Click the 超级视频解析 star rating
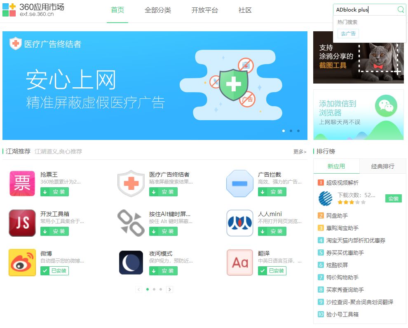The height and width of the screenshot is (328, 408). (351, 202)
